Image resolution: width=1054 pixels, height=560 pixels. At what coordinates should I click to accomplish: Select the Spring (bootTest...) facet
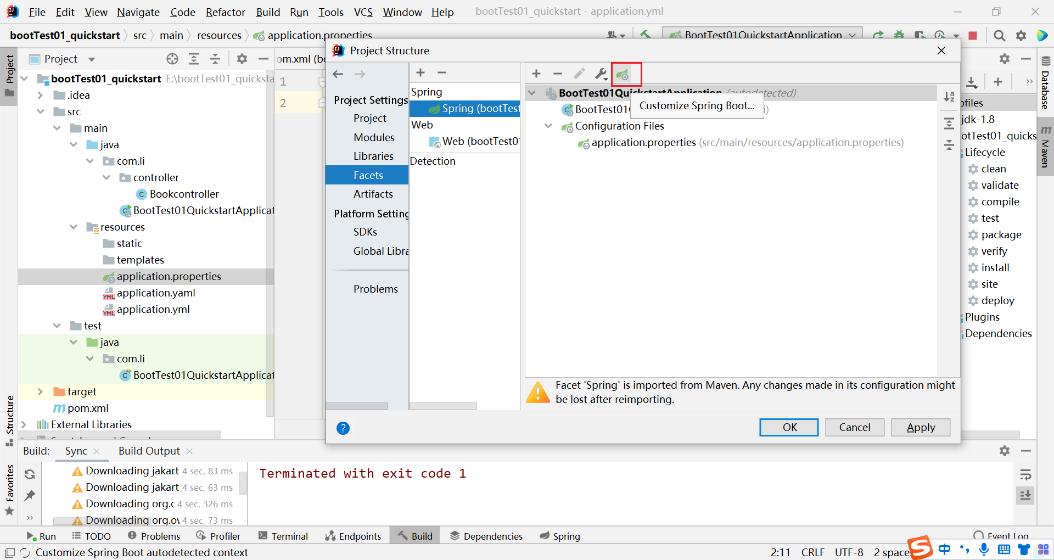pyautogui.click(x=465, y=108)
